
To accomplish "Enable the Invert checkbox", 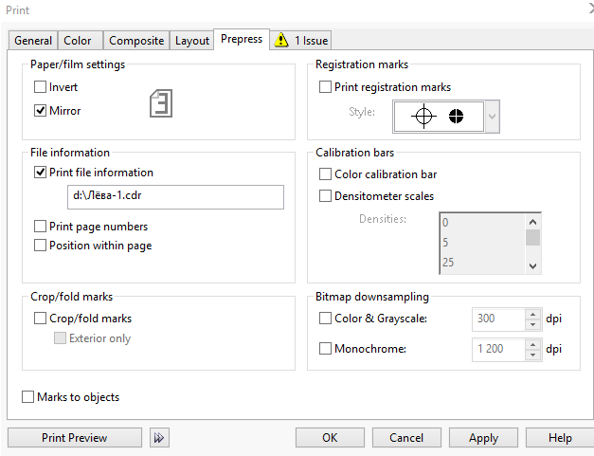I will point(41,87).
